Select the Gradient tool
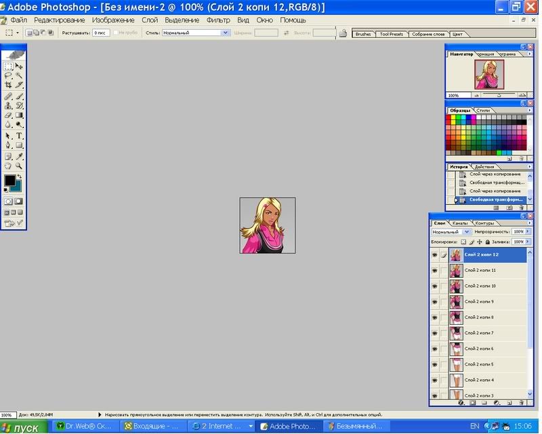The image size is (542, 434). [x=19, y=115]
